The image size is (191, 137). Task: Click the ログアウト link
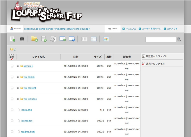click(172, 29)
